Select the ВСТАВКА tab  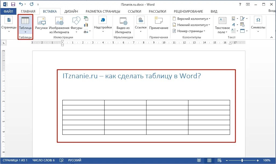50,12
